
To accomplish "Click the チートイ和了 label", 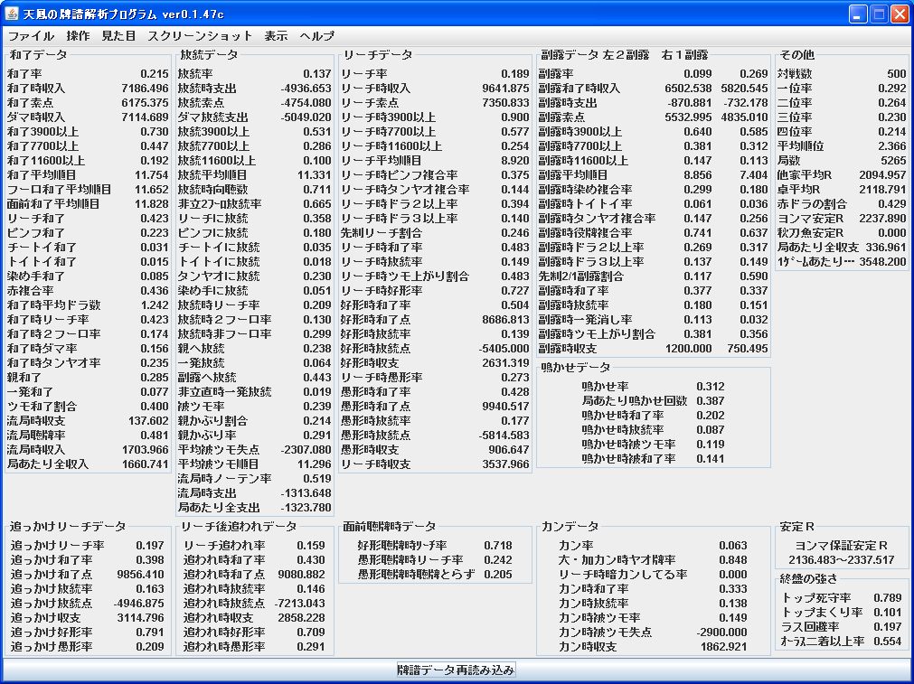I will pyautogui.click(x=41, y=247).
